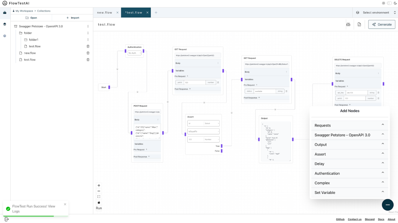Close the test.flow tab
This screenshot has height=223, width=398.
[147, 13]
